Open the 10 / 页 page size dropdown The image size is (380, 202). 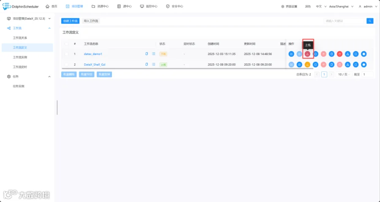pyautogui.click(x=344, y=74)
